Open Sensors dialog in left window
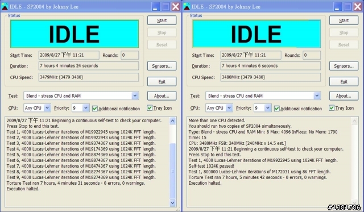The width and height of the screenshot is (364, 212). 162,66
